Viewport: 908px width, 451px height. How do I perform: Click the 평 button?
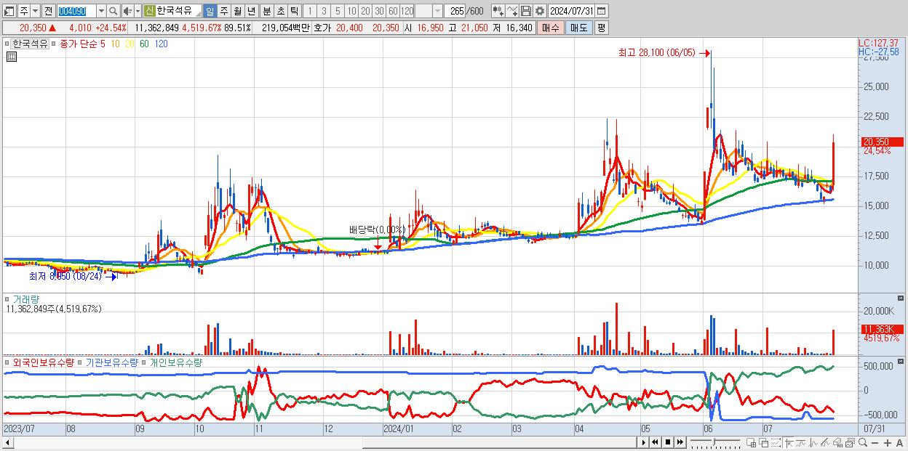click(x=601, y=28)
